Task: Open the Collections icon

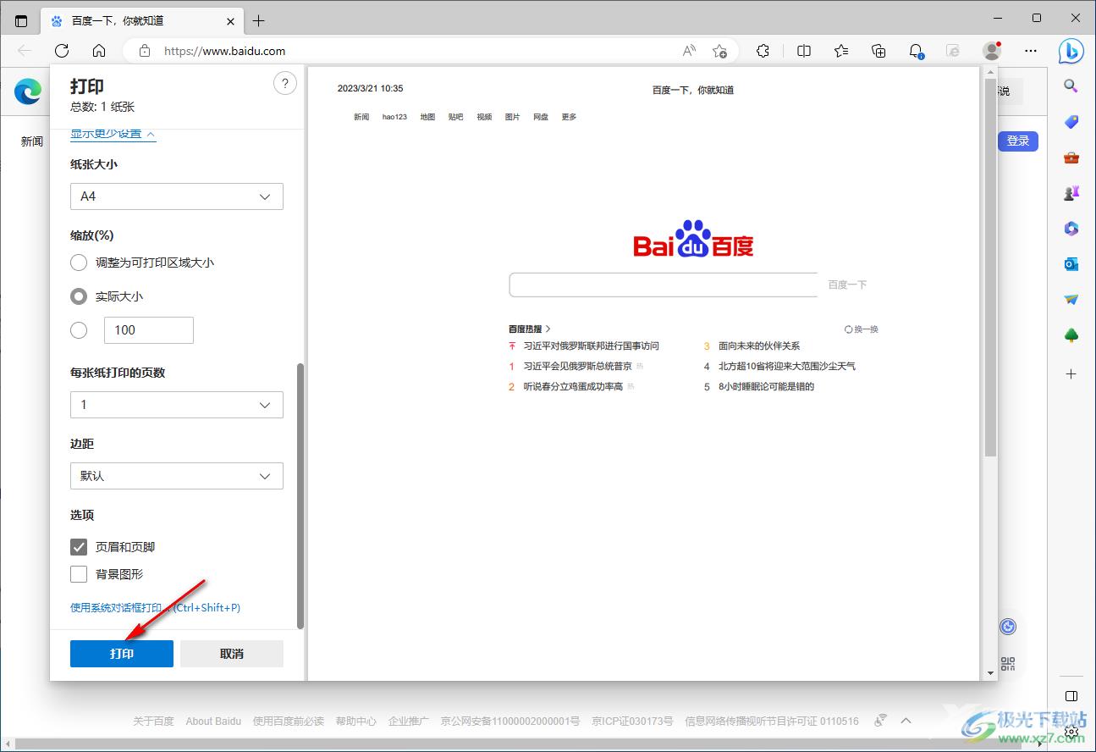Action: pos(878,51)
